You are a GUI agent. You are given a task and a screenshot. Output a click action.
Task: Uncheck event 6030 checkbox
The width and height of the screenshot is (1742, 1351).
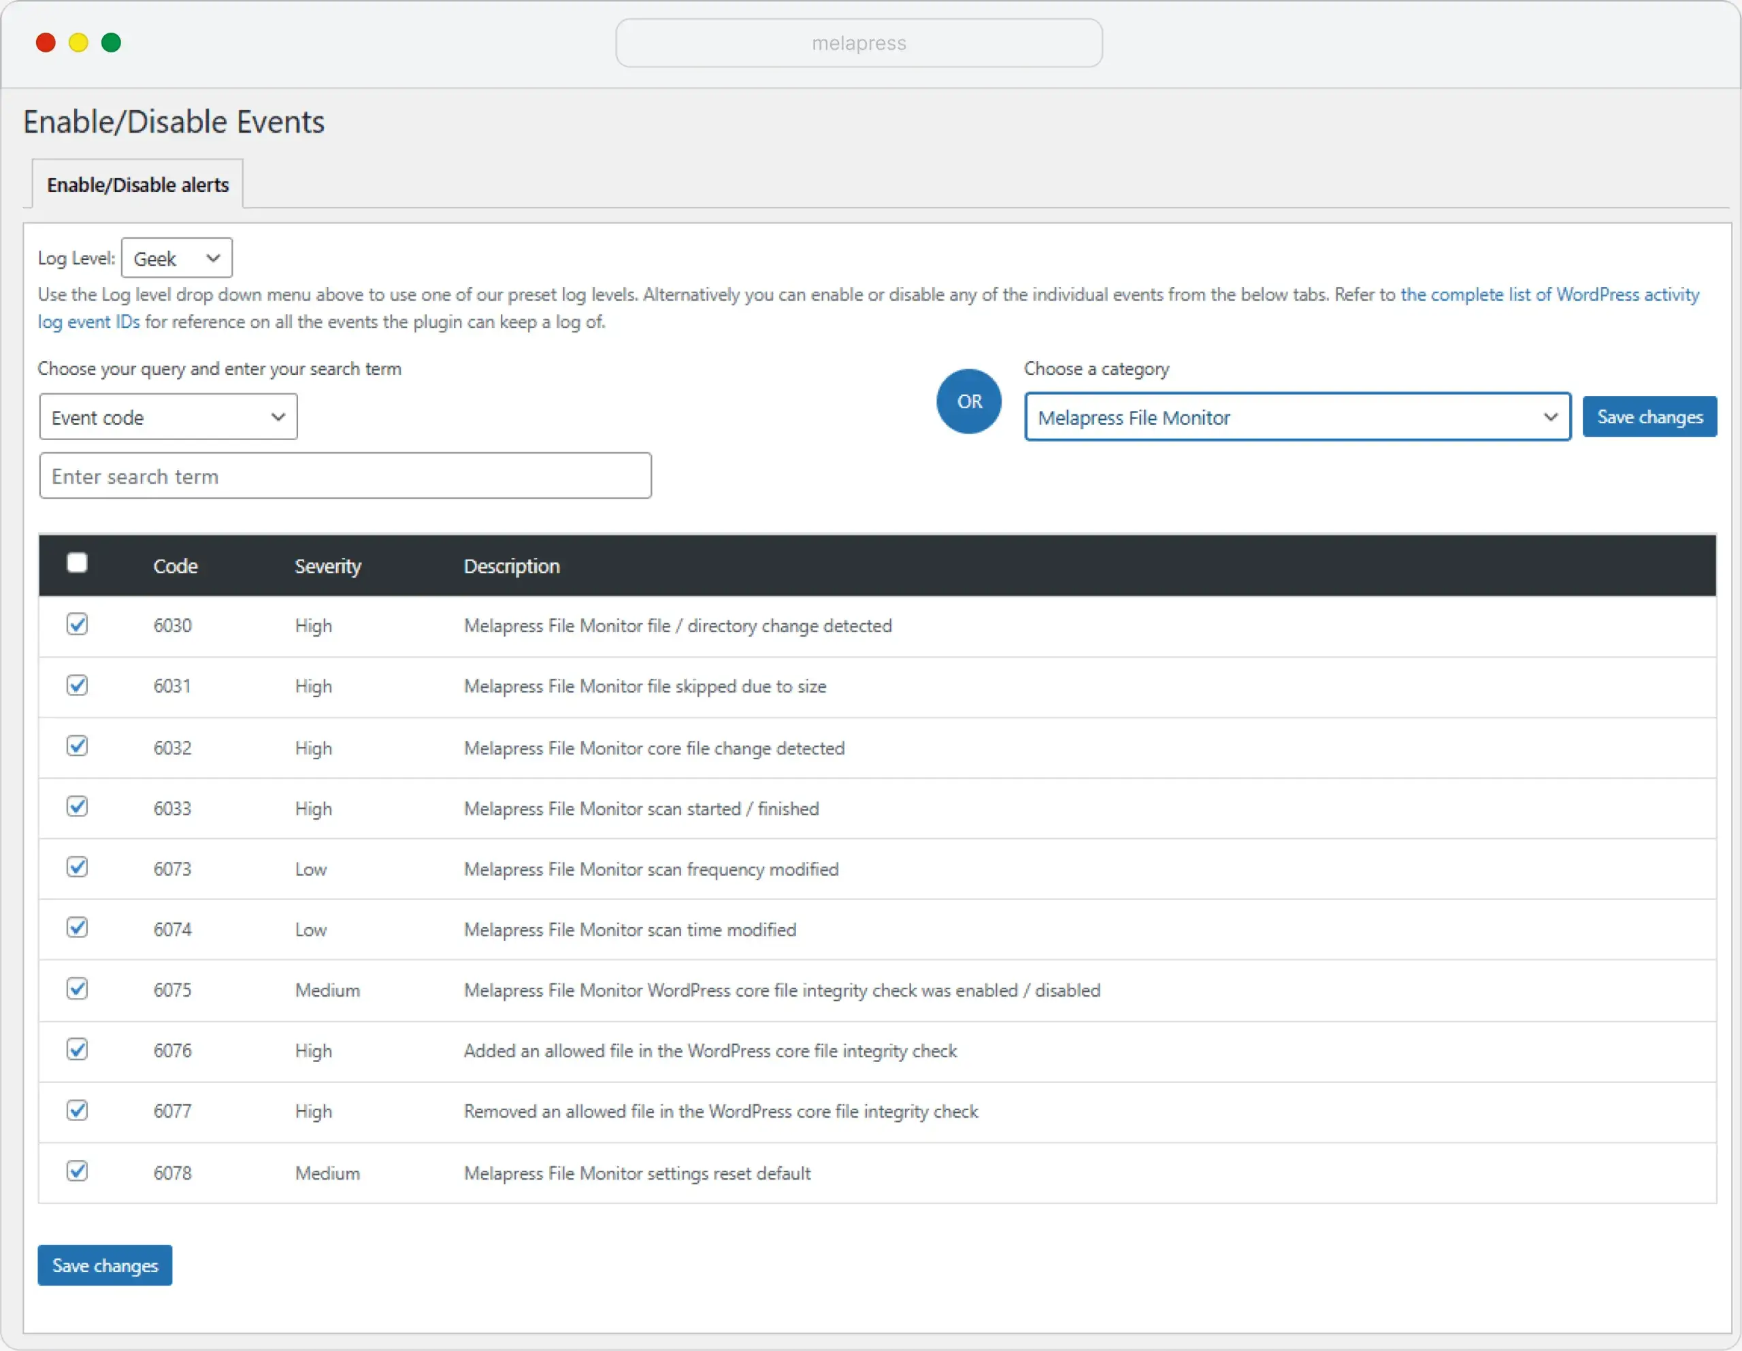pos(77,624)
